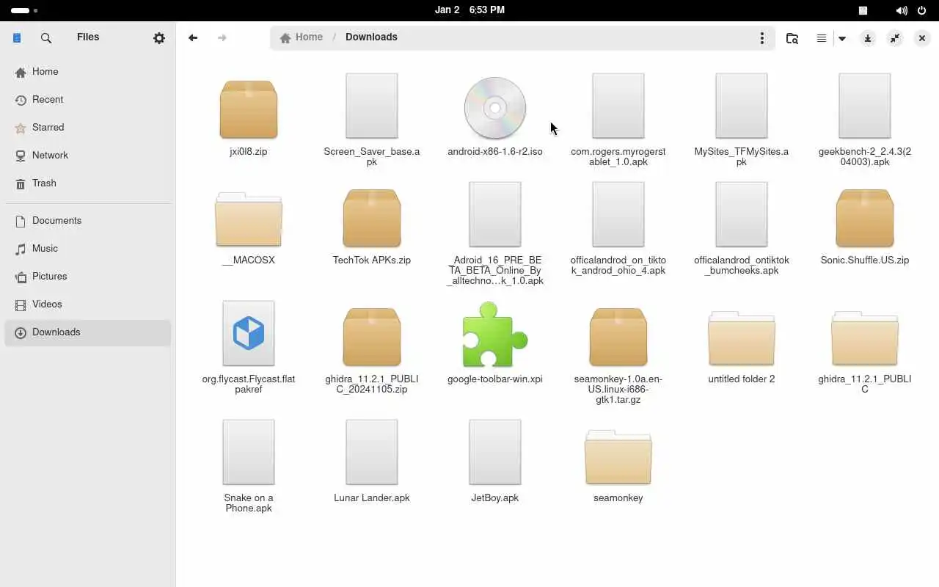The image size is (939, 587).
Task: Select officalandrod_on_tiktok_androd_ohio_4.apk icon
Action: pyautogui.click(x=618, y=214)
